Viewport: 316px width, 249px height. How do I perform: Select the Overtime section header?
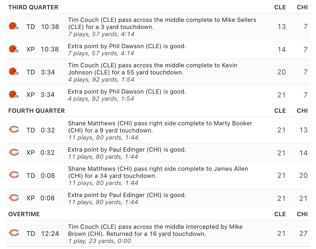tap(24, 214)
